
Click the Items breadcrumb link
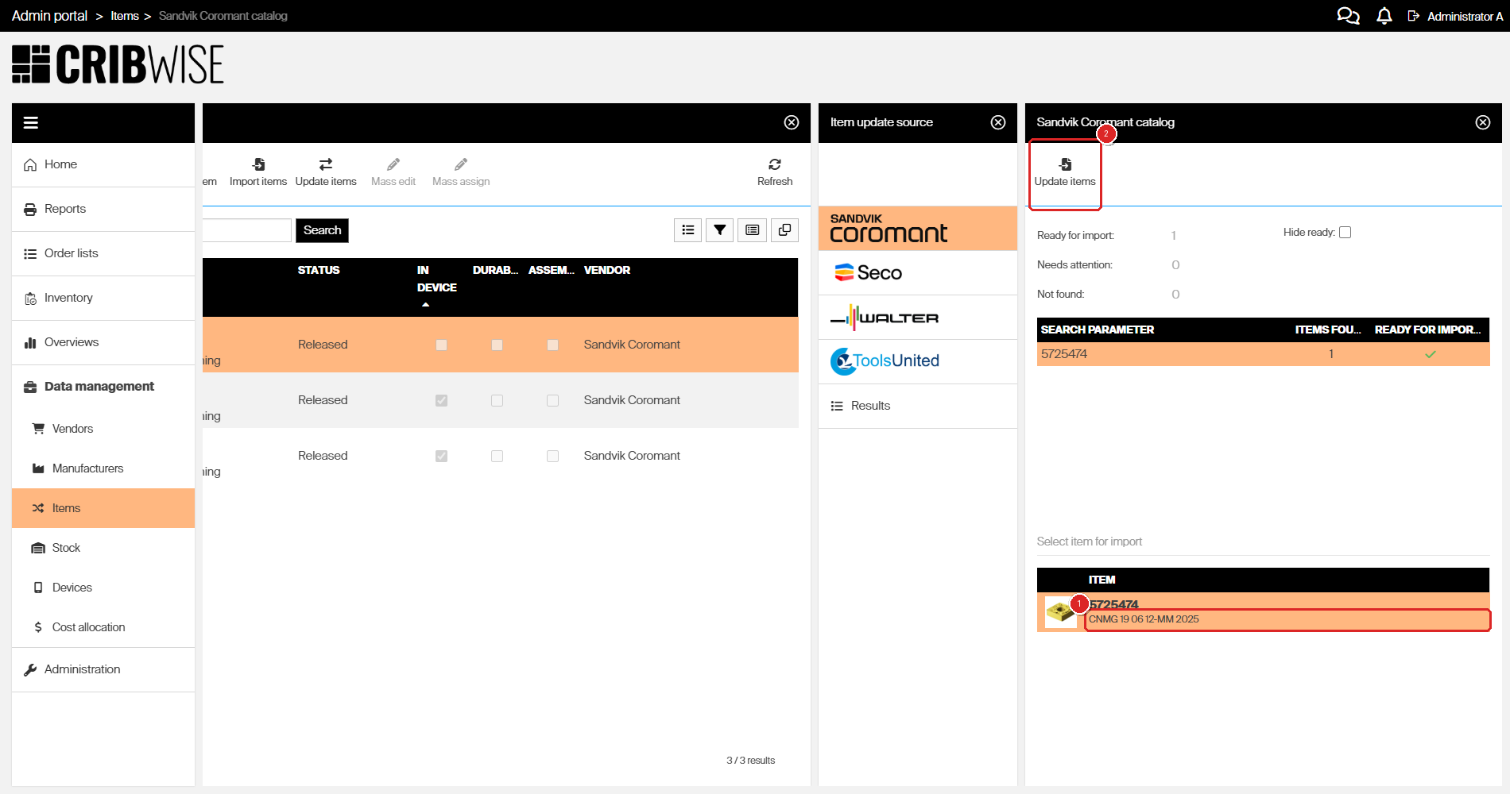pos(125,16)
